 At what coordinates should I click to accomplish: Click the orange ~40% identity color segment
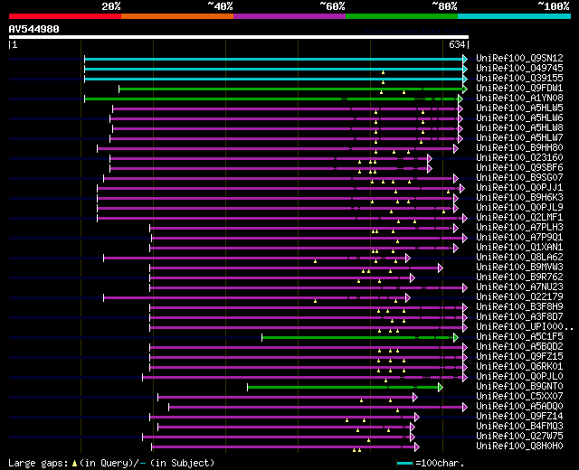(177, 16)
